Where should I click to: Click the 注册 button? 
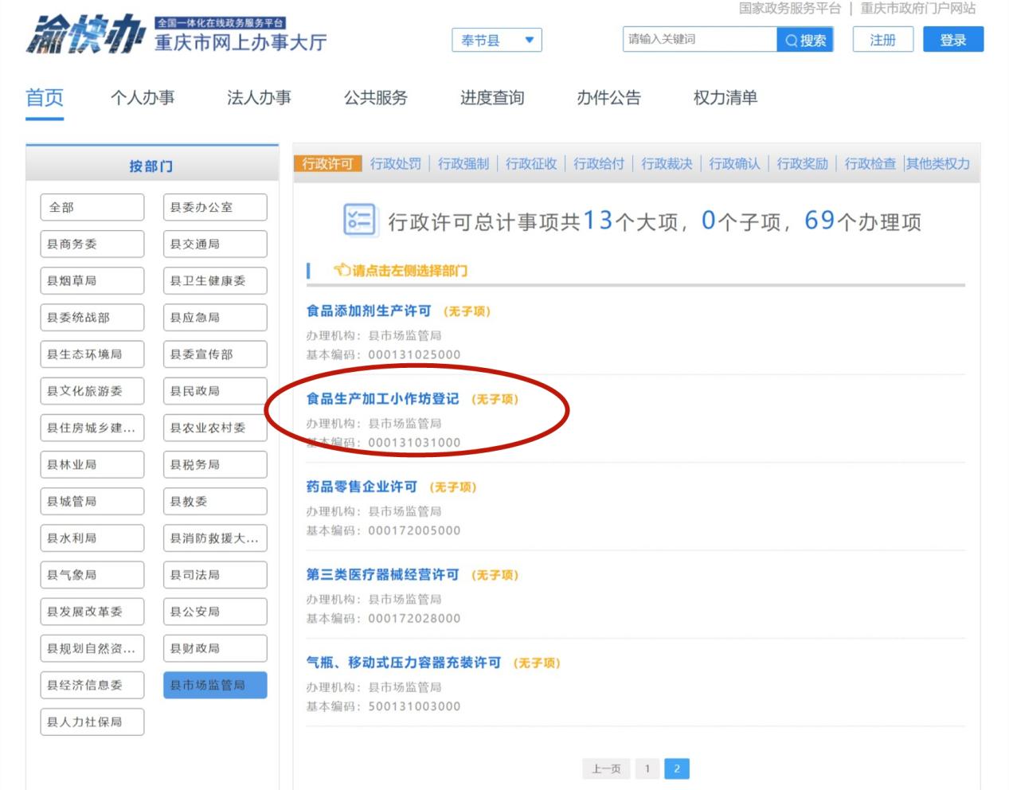point(882,40)
